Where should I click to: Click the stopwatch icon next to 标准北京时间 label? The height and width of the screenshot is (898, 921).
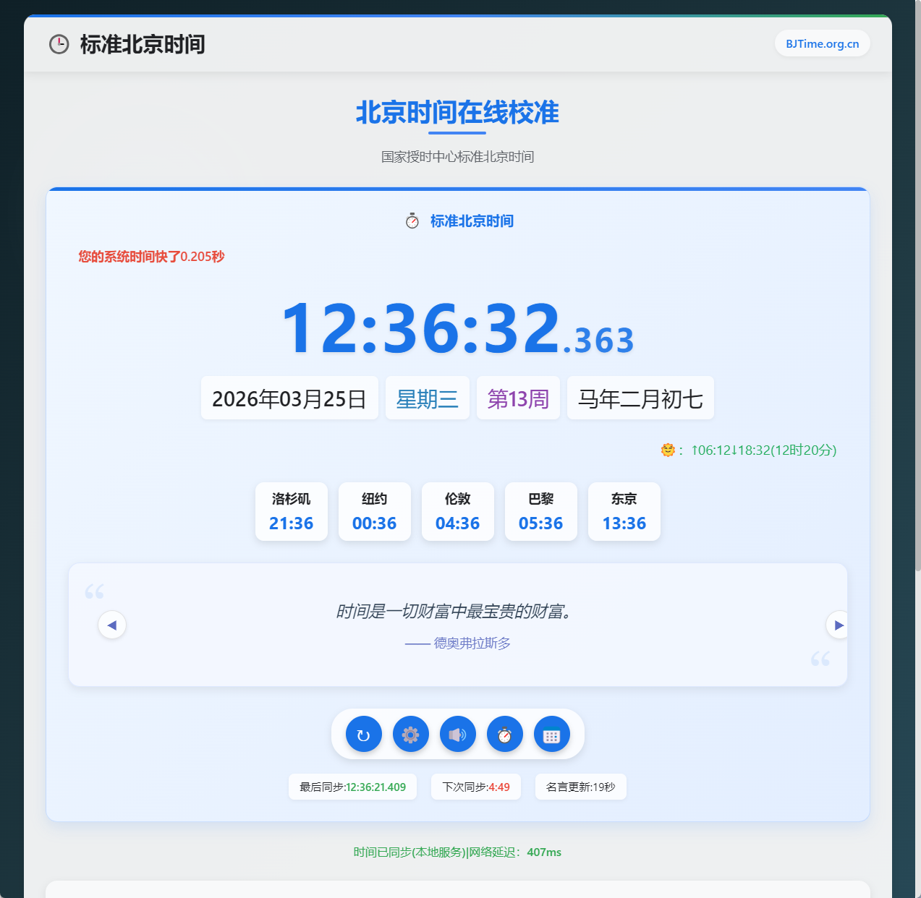click(411, 221)
